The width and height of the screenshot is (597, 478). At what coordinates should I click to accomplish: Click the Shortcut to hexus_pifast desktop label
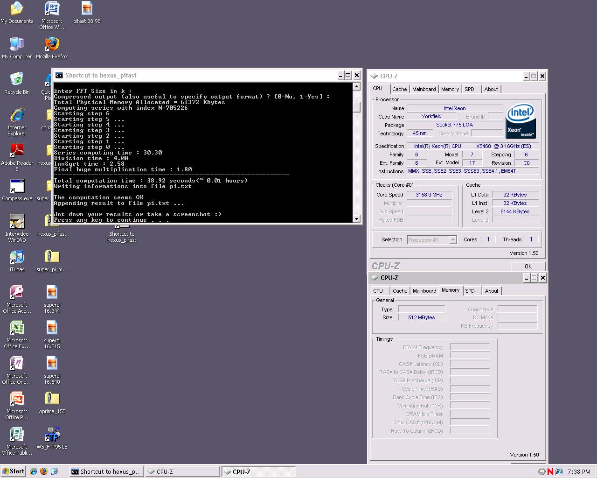[x=122, y=237]
